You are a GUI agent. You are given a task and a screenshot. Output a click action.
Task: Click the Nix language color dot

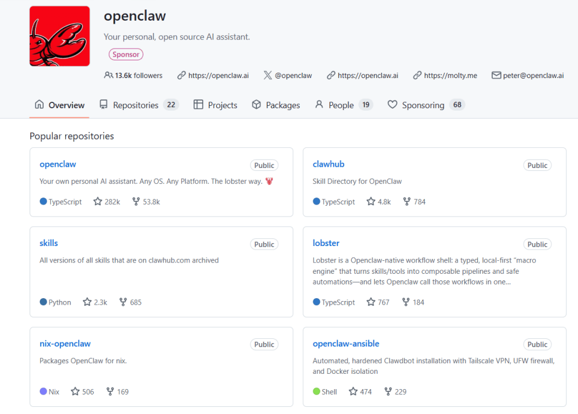pyautogui.click(x=43, y=392)
